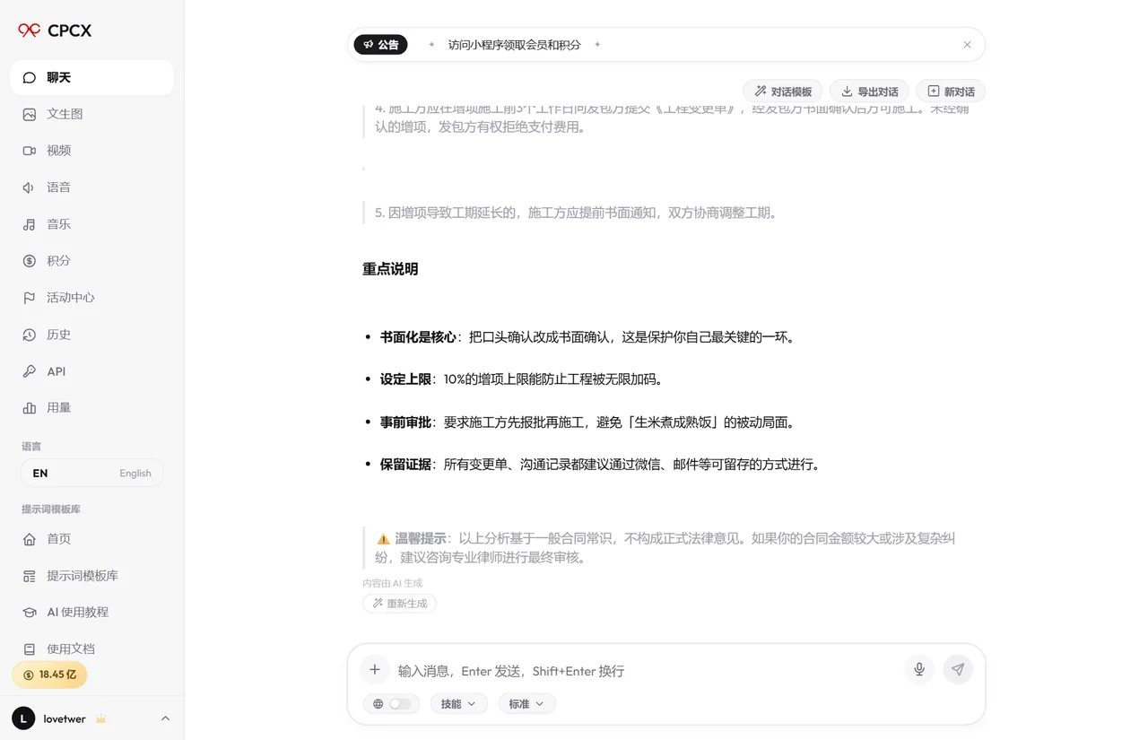
Task: Toggle the web search globe switch
Action: point(392,704)
